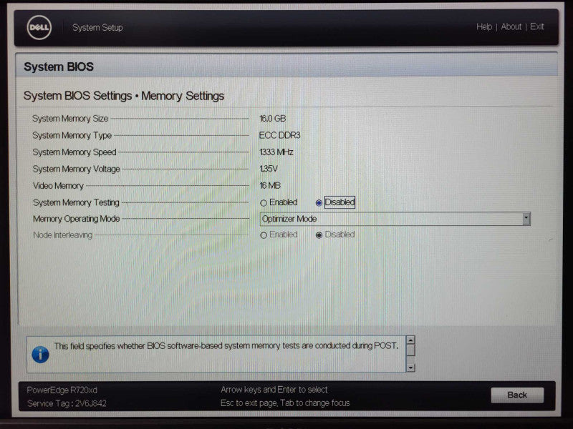Screen dimensions: 573x429
Task: Click the System Memory Voltage label
Action: pyautogui.click(x=77, y=169)
